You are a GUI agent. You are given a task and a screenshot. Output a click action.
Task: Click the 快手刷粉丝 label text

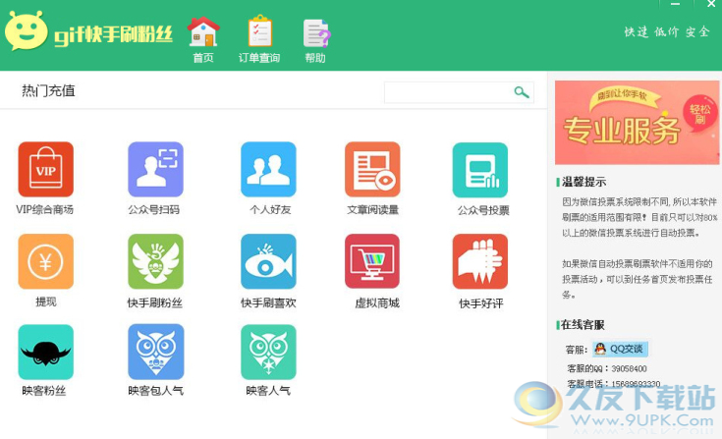click(155, 302)
